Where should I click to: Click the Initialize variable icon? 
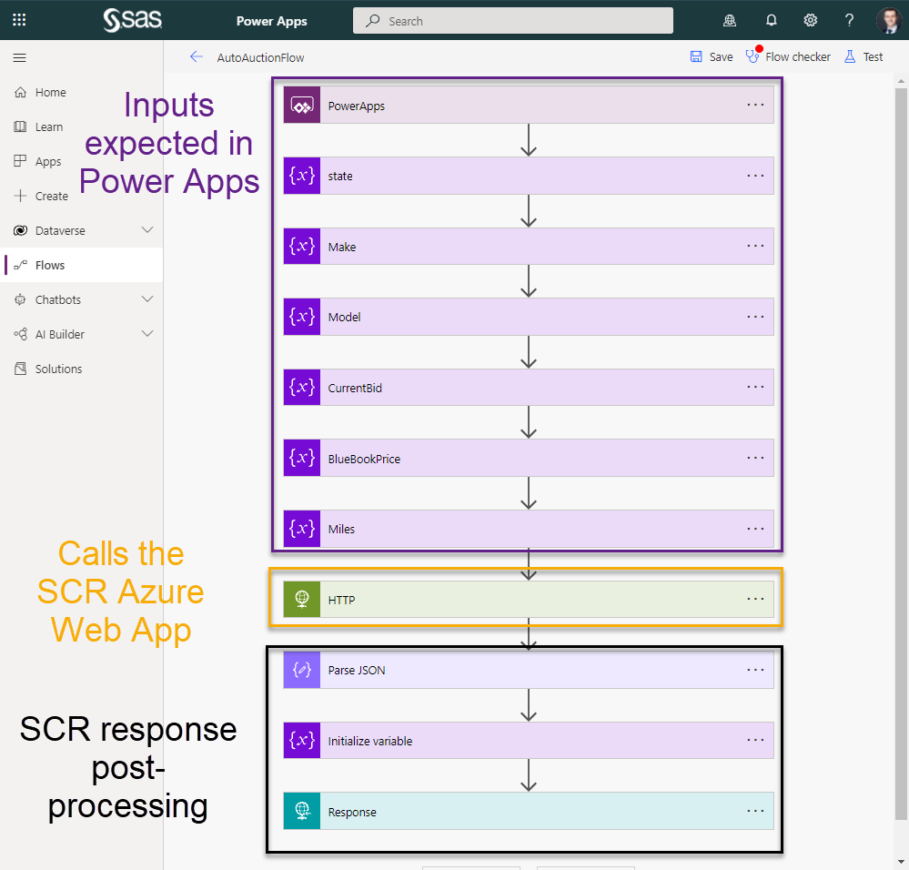(x=302, y=740)
